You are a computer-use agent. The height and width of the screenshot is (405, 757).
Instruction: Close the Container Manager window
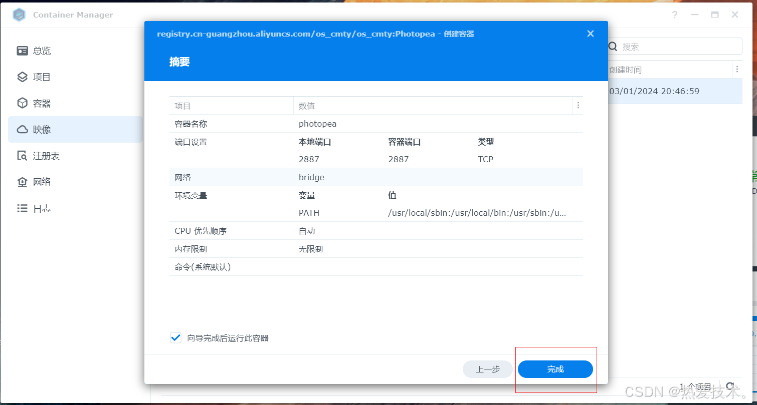(735, 15)
